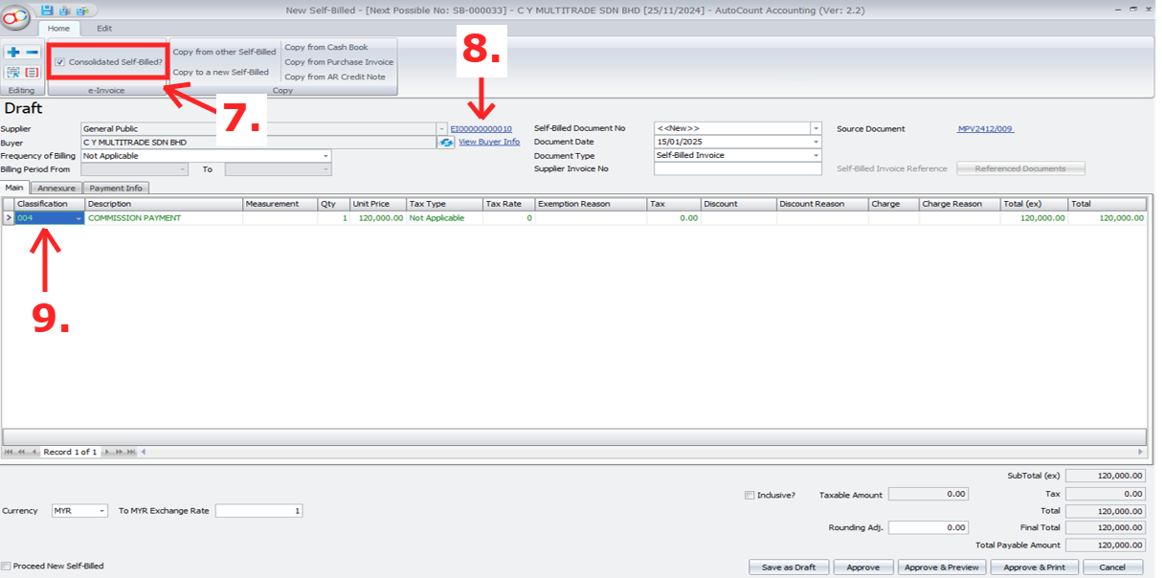Click the blue plus add-row icon
Image resolution: width=1162 pixels, height=578 pixels.
13,53
